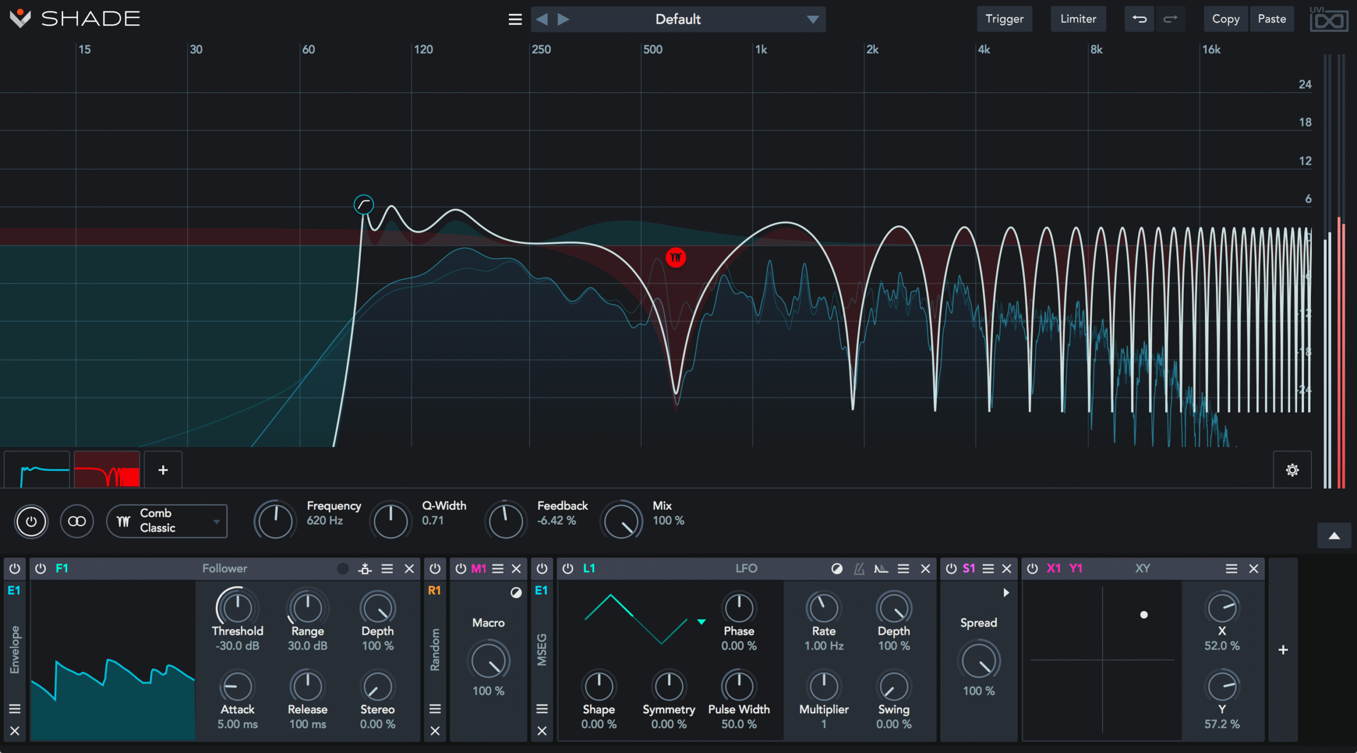Image resolution: width=1357 pixels, height=753 pixels.
Task: Collapse the modulation panel with the up arrow
Action: pyautogui.click(x=1334, y=536)
